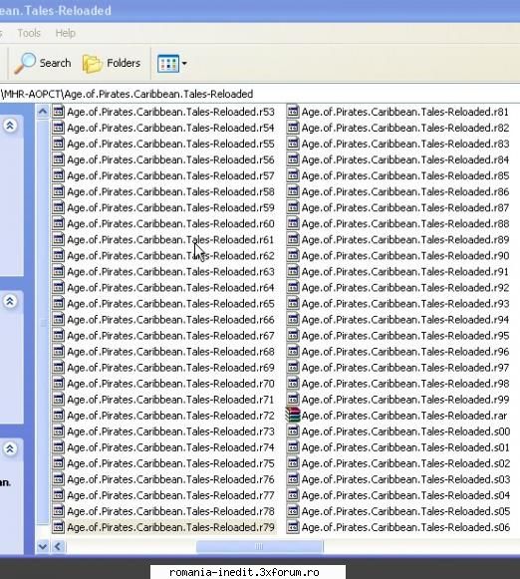Click the Search toolbar button
The height and width of the screenshot is (579, 520).
pyautogui.click(x=43, y=63)
